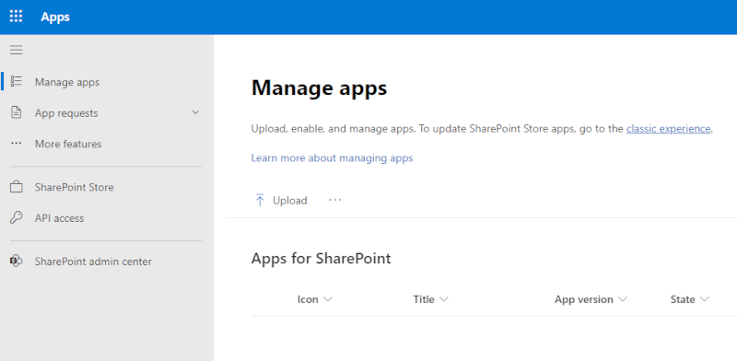The width and height of the screenshot is (737, 361).
Task: Click the SharePoint Store bag icon
Action: click(17, 187)
